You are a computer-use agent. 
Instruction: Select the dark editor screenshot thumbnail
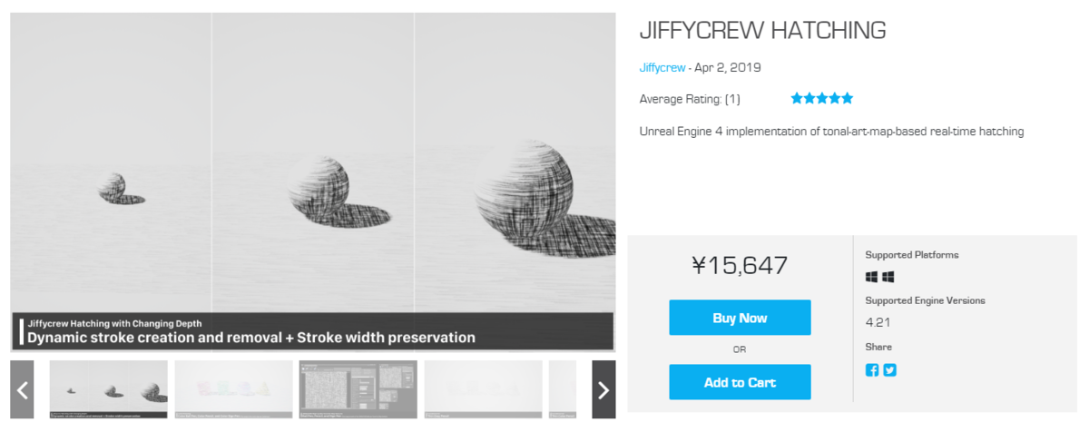358,389
